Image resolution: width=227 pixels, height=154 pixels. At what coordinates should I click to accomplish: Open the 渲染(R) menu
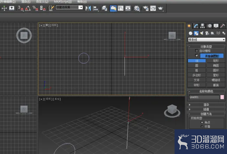[26, 2]
